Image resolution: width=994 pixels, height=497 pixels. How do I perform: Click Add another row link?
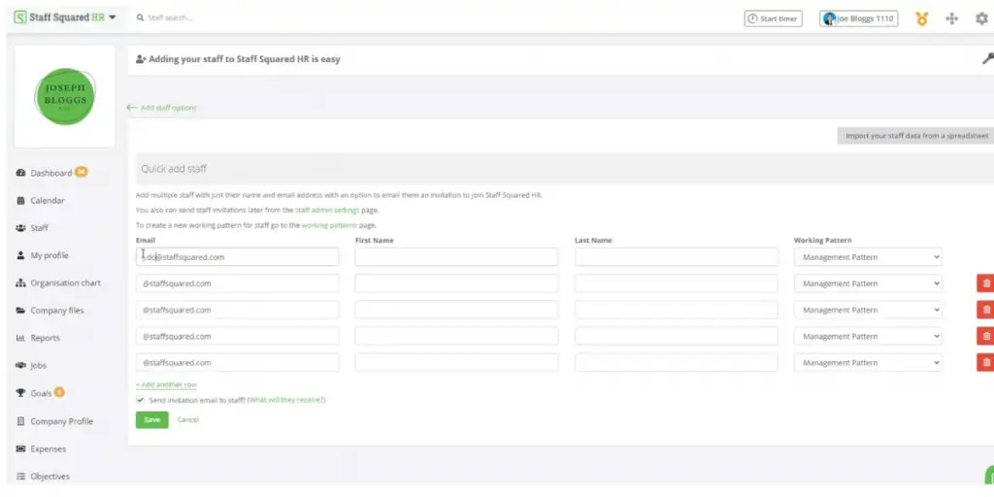click(x=166, y=384)
